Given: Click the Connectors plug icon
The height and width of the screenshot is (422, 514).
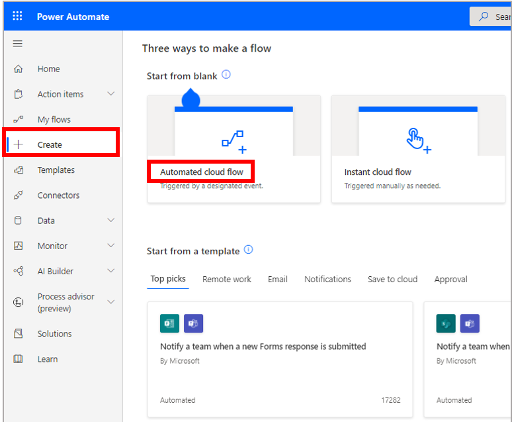Looking at the screenshot, I should click(19, 195).
